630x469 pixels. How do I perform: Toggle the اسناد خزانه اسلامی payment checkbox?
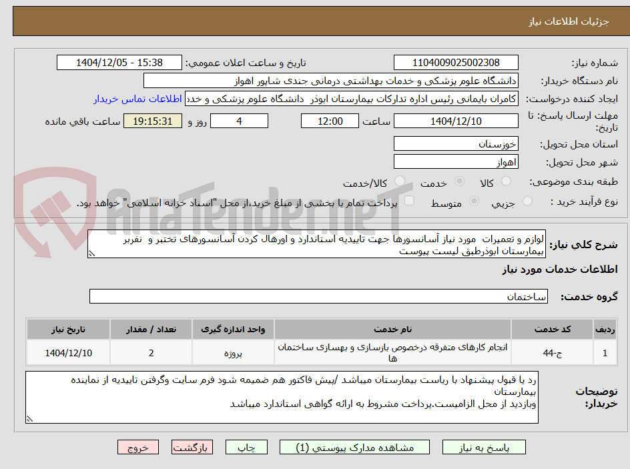coord(409,201)
